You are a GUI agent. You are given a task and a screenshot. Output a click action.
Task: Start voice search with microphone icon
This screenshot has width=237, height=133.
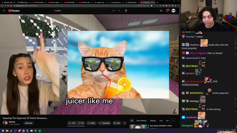126,11
